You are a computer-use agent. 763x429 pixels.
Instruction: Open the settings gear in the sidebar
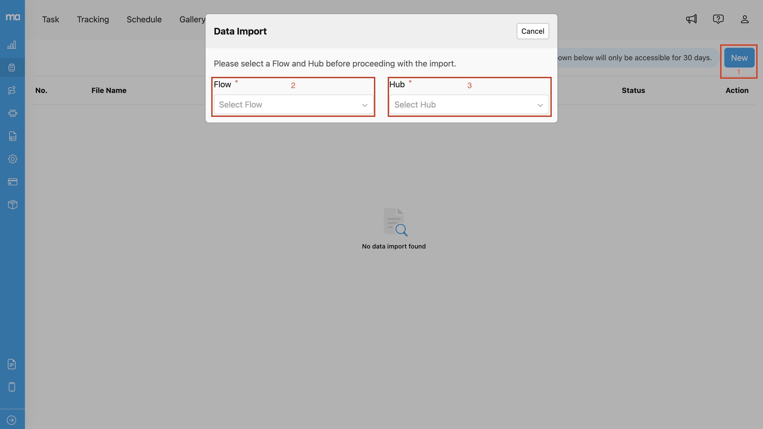(12, 159)
